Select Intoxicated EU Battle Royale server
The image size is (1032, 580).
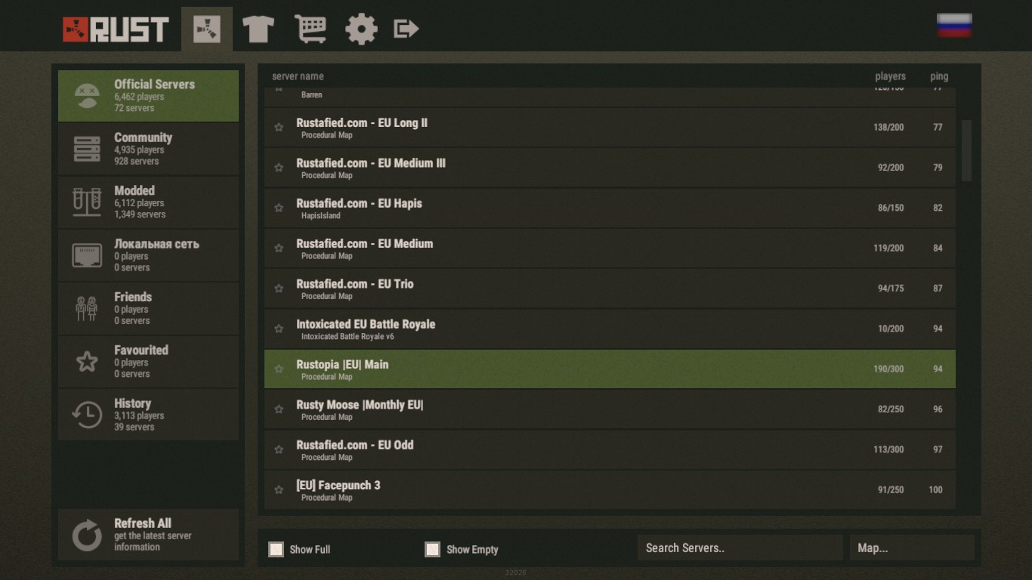pyautogui.click(x=610, y=329)
